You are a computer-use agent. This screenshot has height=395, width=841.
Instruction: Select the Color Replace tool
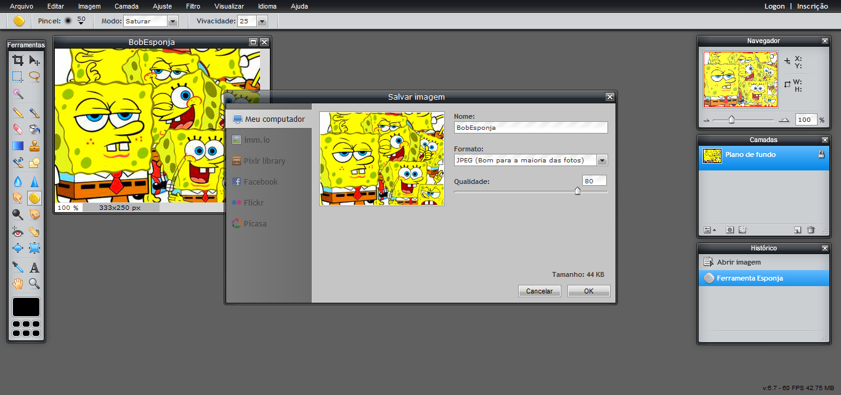(18, 163)
